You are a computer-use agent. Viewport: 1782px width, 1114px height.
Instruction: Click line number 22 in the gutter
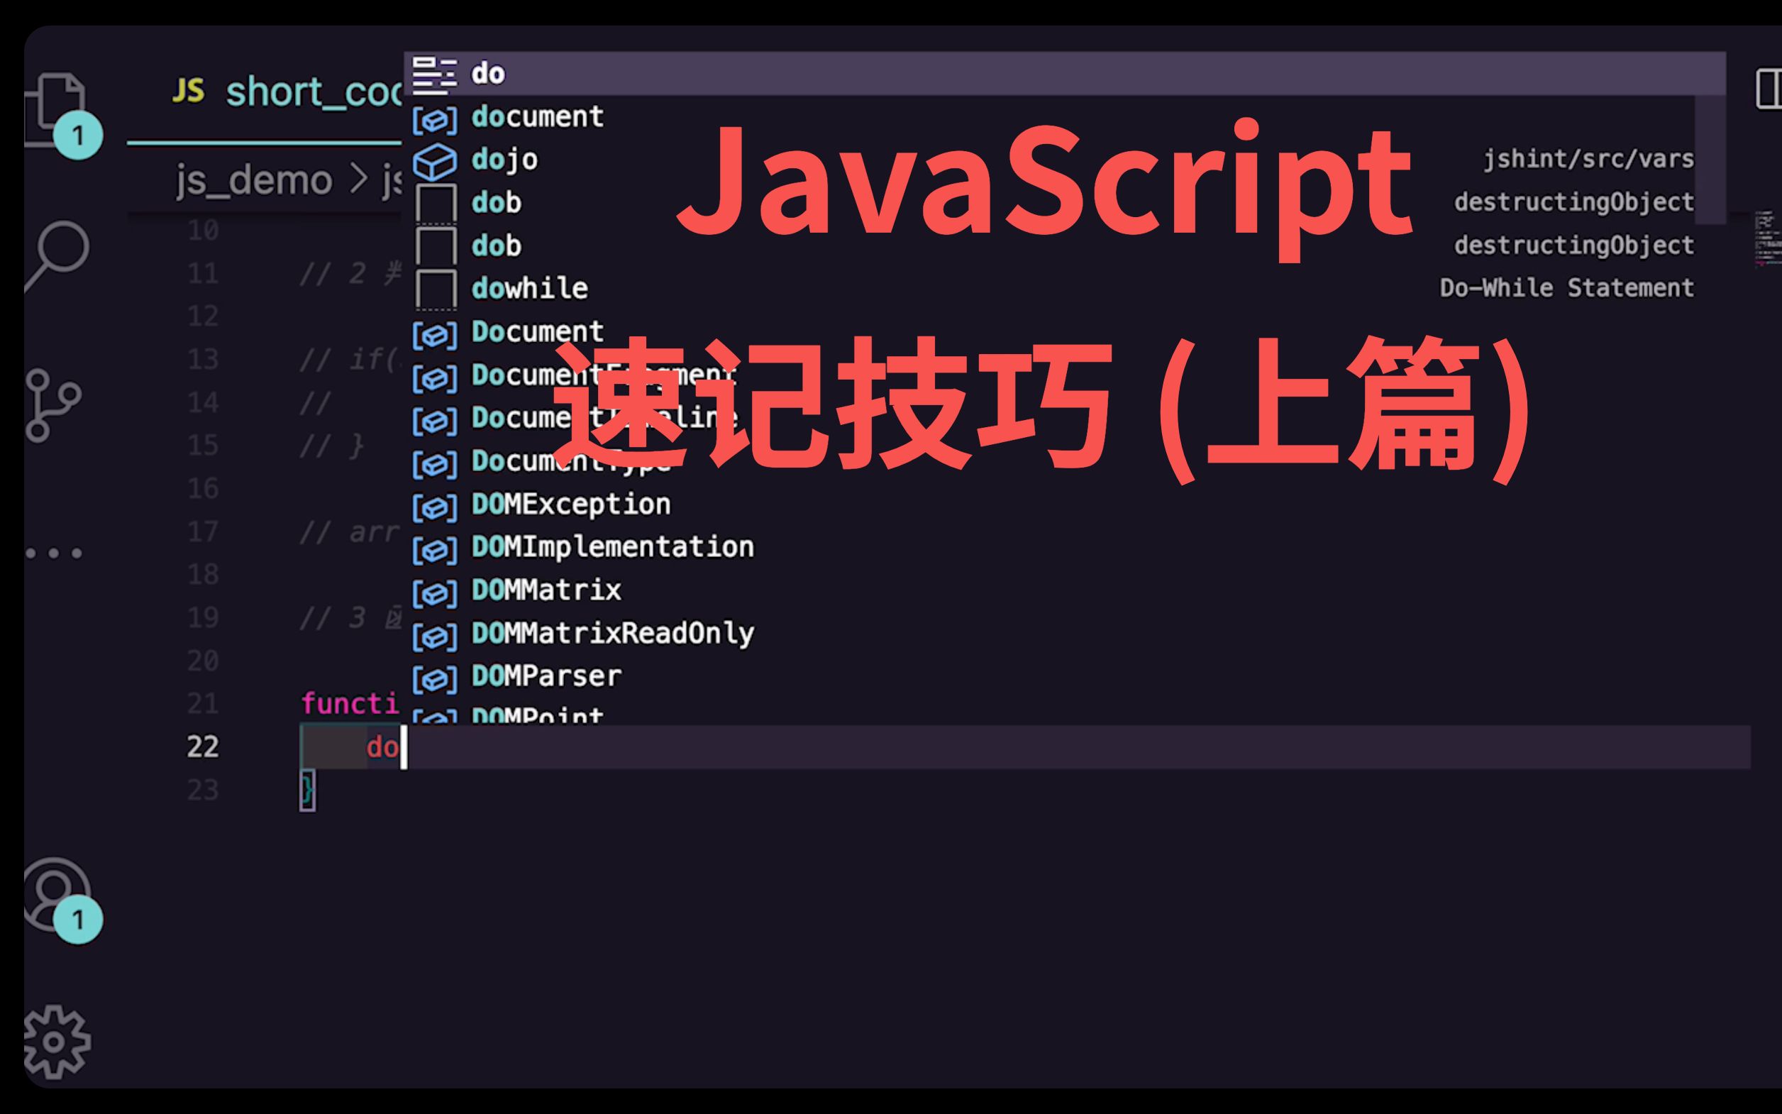(202, 747)
